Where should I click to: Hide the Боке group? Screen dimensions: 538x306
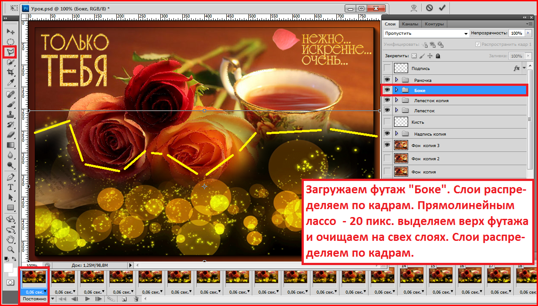(387, 90)
